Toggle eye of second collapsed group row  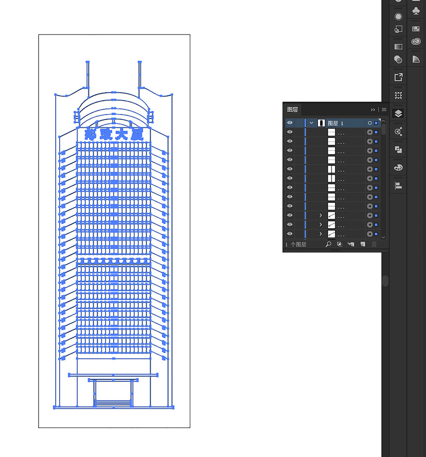290,224
